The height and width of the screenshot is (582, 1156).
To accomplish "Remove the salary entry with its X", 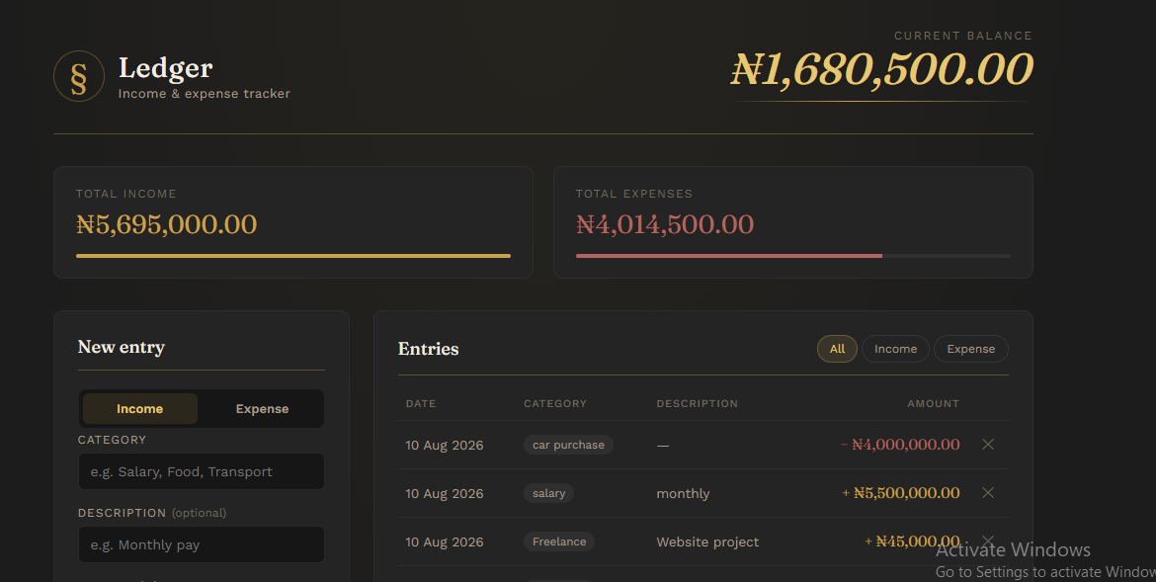I will click(988, 493).
